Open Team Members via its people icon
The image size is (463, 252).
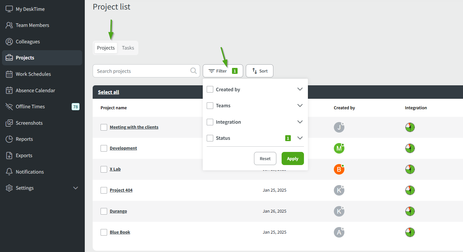click(x=9, y=25)
